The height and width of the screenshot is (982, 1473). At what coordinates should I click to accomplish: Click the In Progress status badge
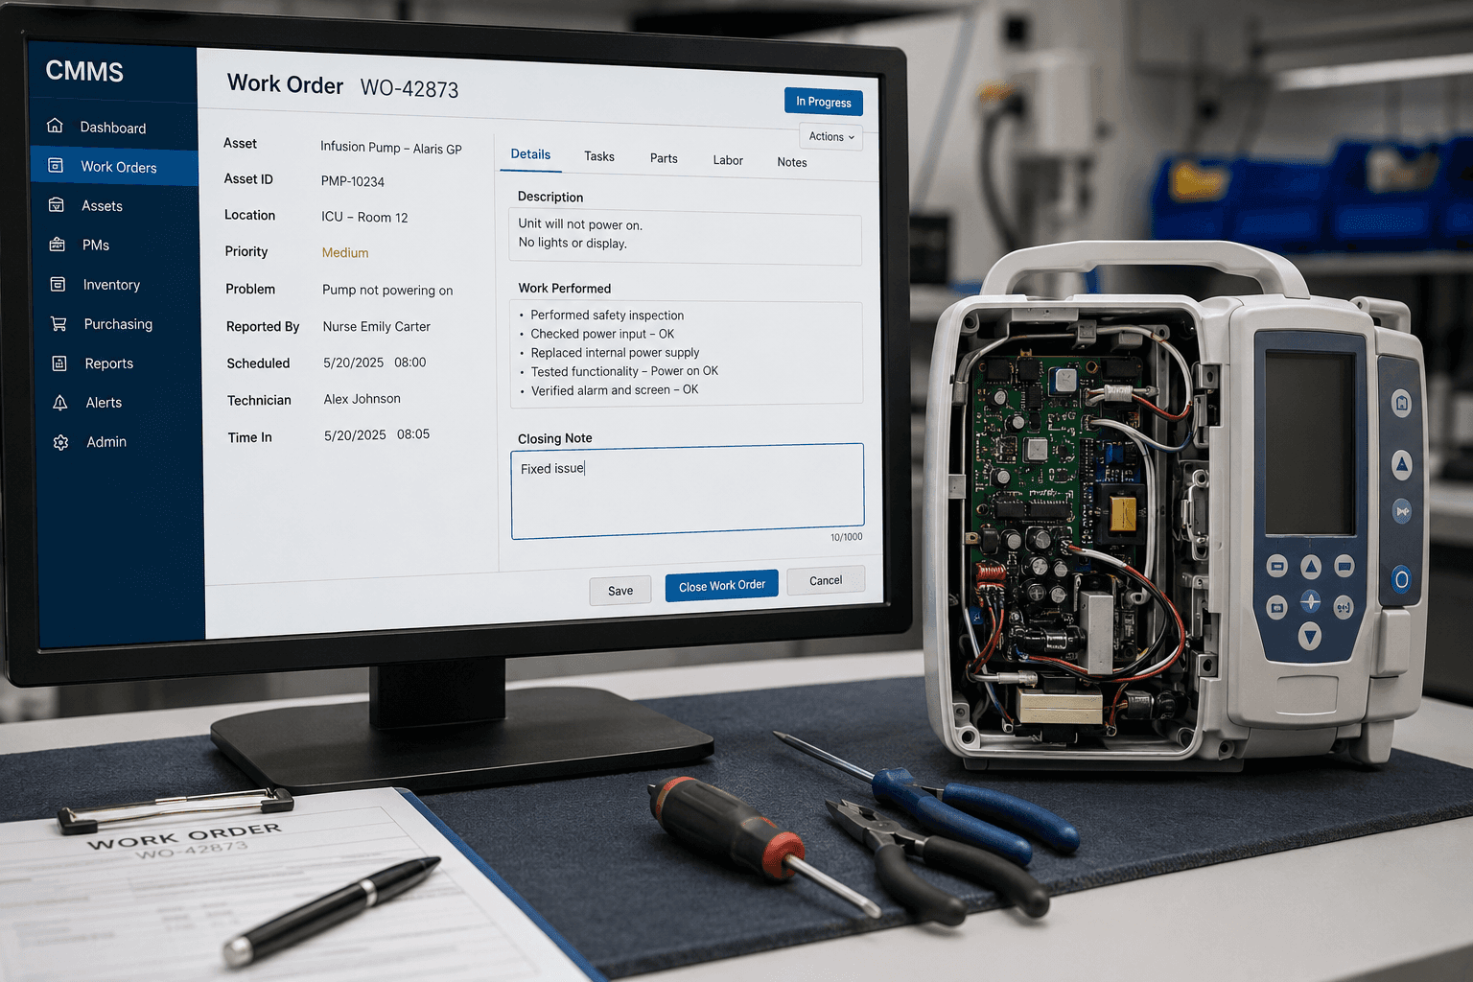(824, 102)
